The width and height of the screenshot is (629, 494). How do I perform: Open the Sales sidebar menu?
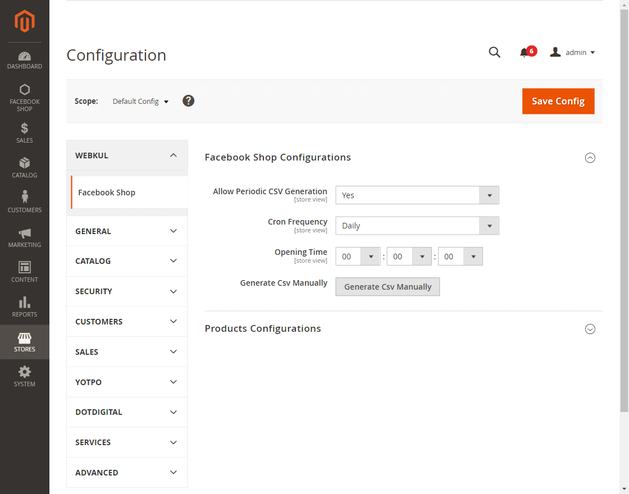click(25, 133)
